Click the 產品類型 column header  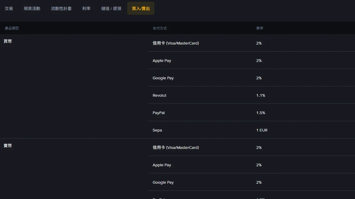[12, 28]
